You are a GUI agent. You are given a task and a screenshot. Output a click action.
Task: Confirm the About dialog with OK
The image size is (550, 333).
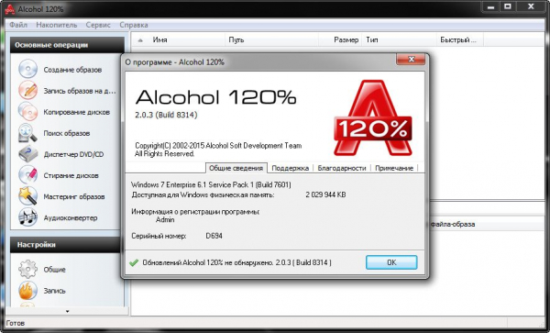pyautogui.click(x=391, y=262)
